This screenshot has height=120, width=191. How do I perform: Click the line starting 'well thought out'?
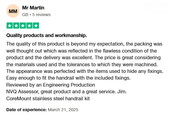point(82,51)
